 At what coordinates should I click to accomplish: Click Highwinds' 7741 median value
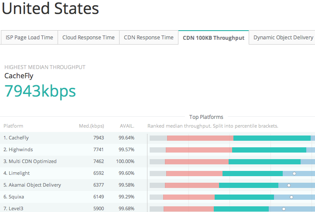(x=99, y=149)
